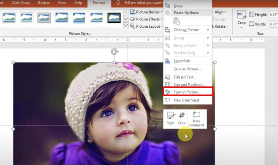Screen dimensions: 278x165
Task: Select the Format ribbon tab
Action: point(99,3)
